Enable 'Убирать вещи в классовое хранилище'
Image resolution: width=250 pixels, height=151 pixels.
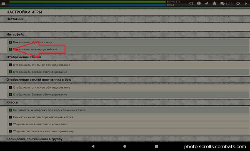coord(10,124)
